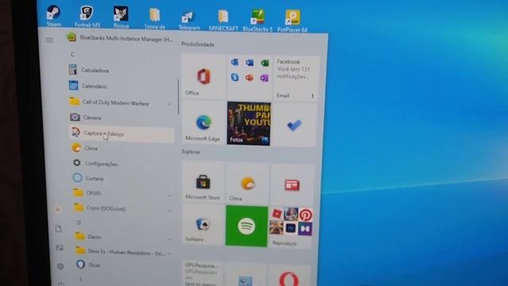Open the Clima weather tile
508x286 pixels.
point(247,184)
